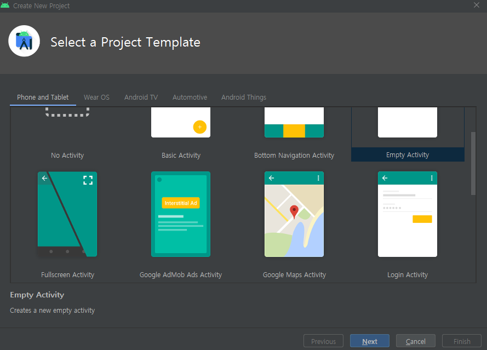This screenshot has width=487, height=350.
Task: Click overflow dots in Google Maps thumbnail
Action: (318, 178)
